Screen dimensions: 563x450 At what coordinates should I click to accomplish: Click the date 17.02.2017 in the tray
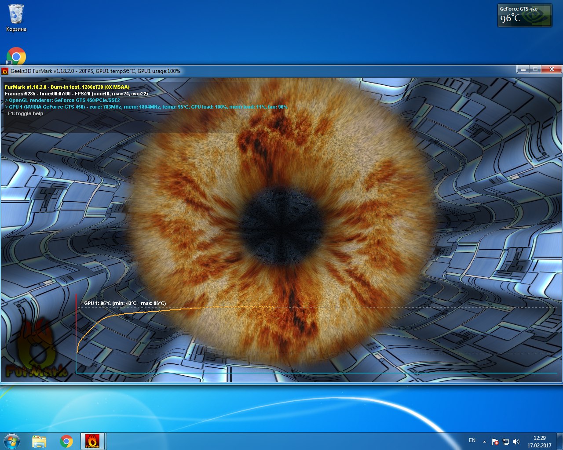coord(539,445)
